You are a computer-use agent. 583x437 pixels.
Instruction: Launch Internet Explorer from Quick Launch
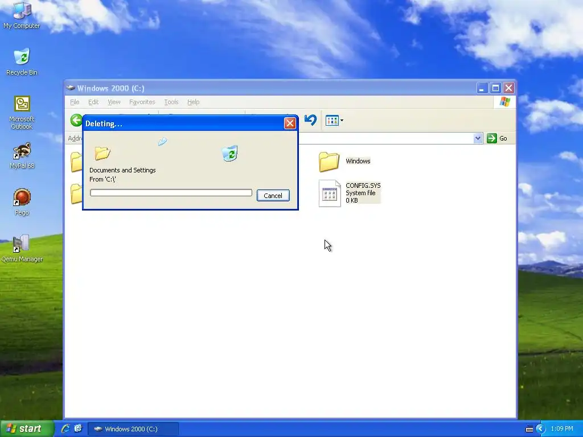pyautogui.click(x=65, y=428)
